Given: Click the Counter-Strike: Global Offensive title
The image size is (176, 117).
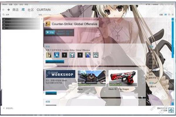Looking at the screenshot, I should (75, 24).
